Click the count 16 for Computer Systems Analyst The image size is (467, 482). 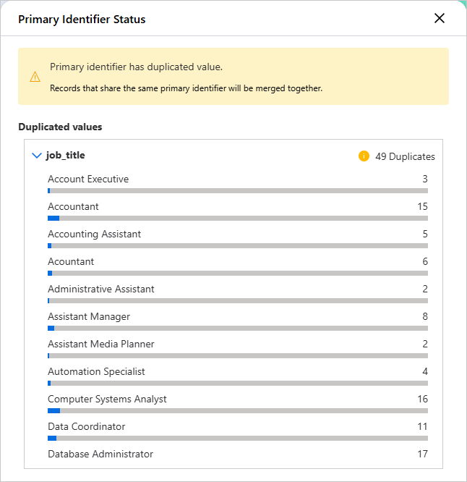[x=422, y=399]
